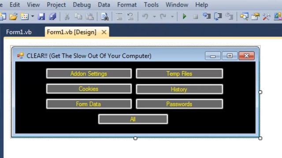Viewport: 282px width, 158px height.
Task: Open the Window menu
Action: [177, 5]
